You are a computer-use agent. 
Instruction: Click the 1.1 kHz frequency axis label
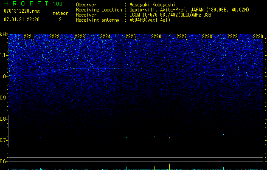click(x=4, y=55)
